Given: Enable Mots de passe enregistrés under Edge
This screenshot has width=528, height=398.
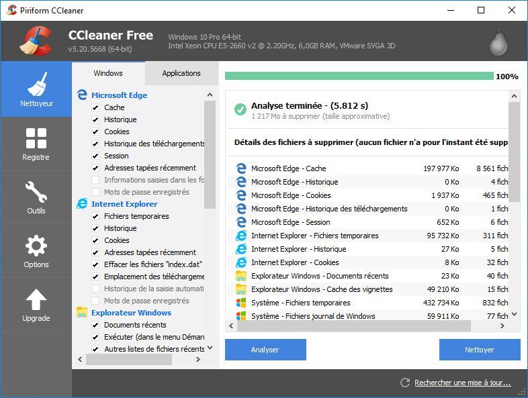Looking at the screenshot, I should pos(95,192).
